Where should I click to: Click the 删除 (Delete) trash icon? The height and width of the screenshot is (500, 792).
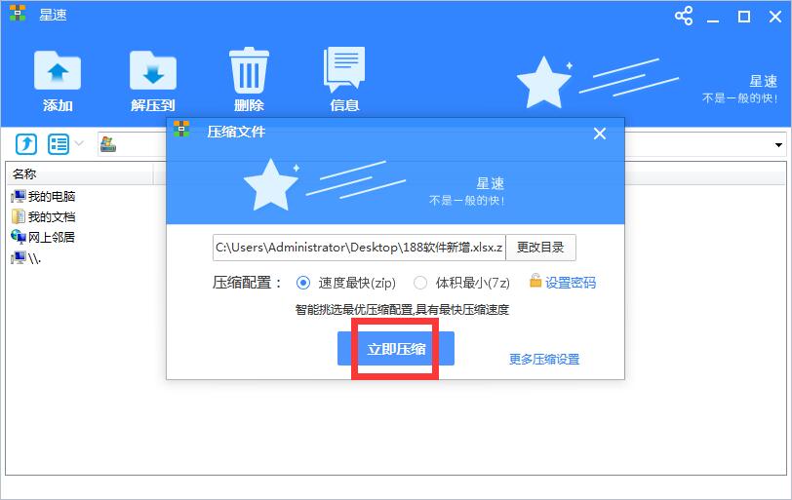(249, 71)
